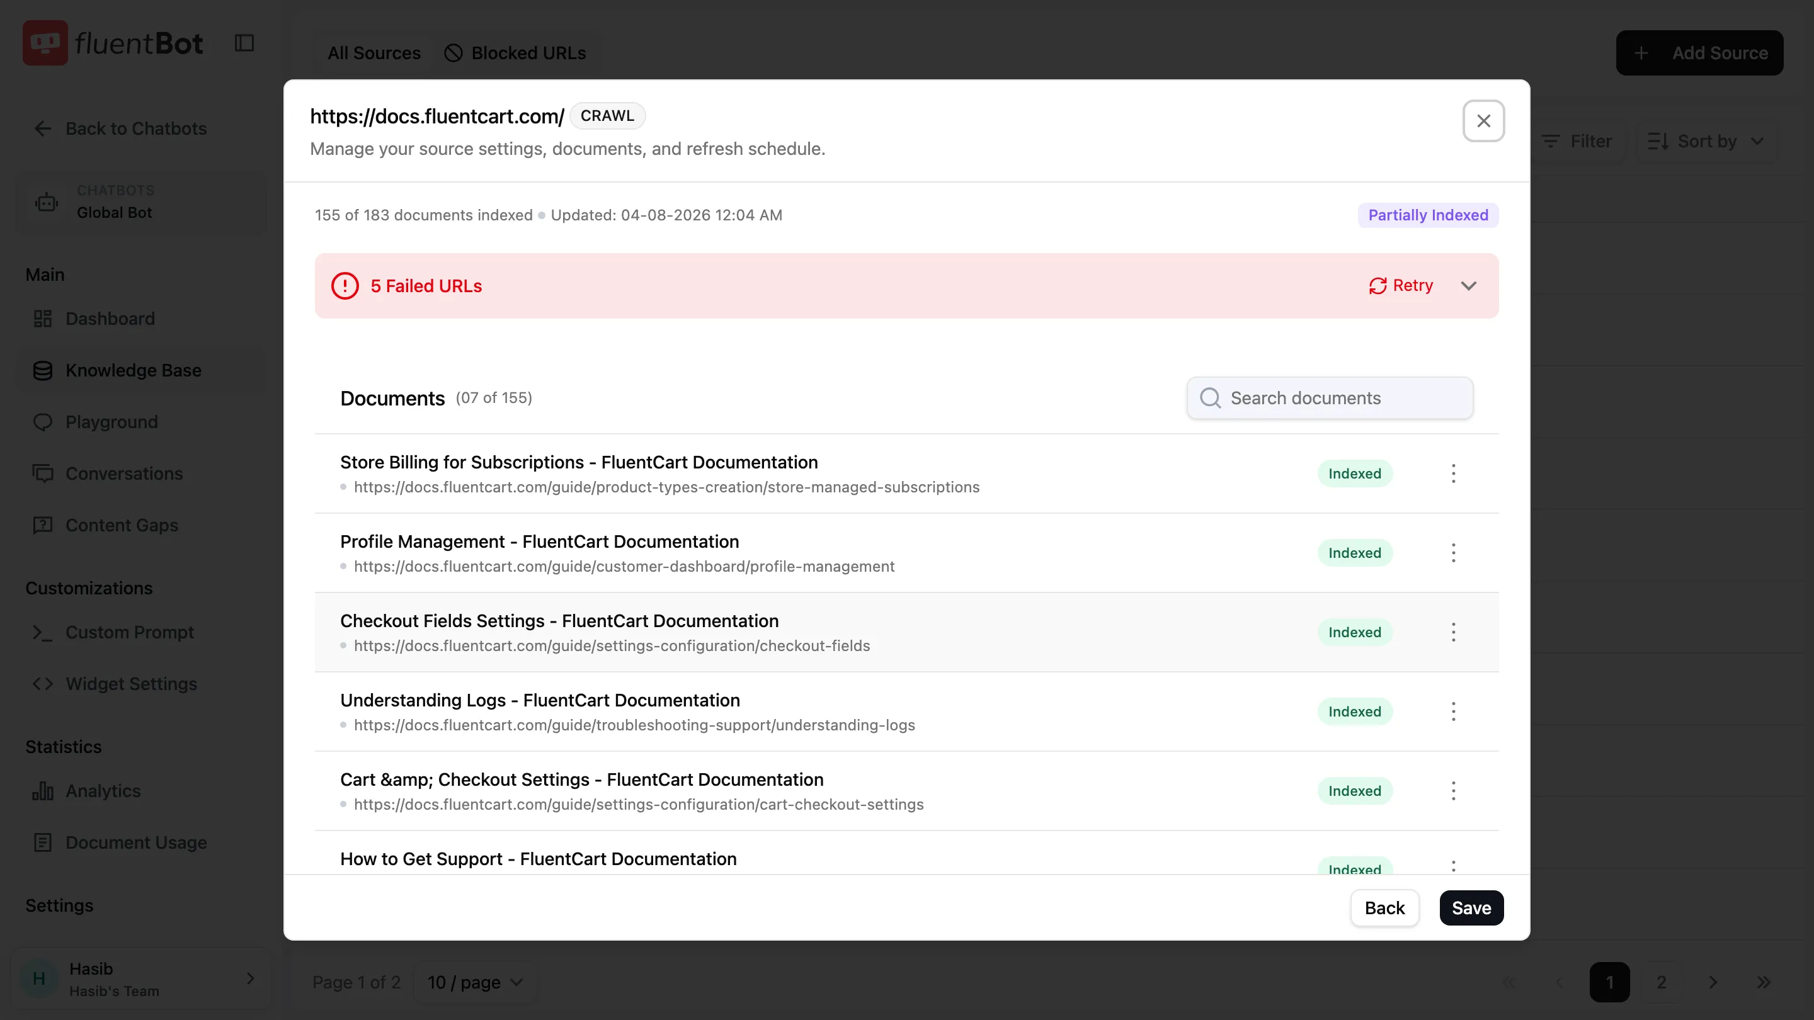Viewport: 1814px width, 1020px height.
Task: Click the Custom Prompt terminal icon
Action: point(43,632)
